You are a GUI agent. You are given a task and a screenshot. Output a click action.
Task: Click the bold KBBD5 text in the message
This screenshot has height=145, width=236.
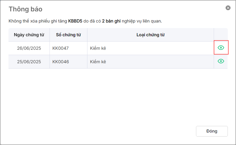pyautogui.click(x=75, y=21)
